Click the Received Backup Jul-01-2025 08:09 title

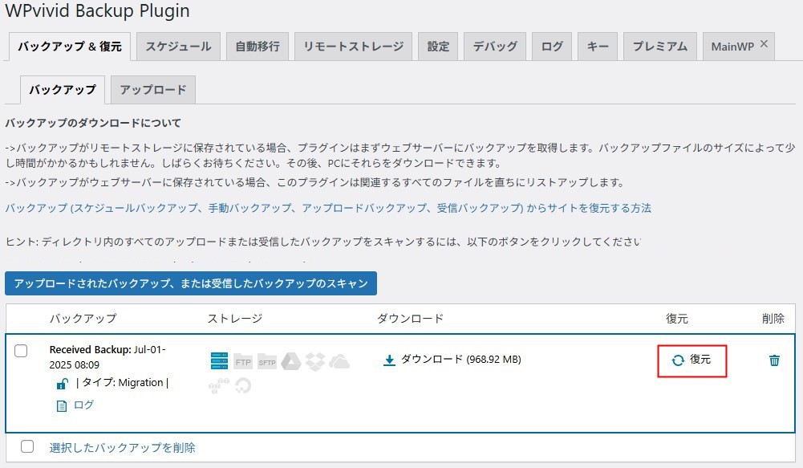[x=107, y=357]
